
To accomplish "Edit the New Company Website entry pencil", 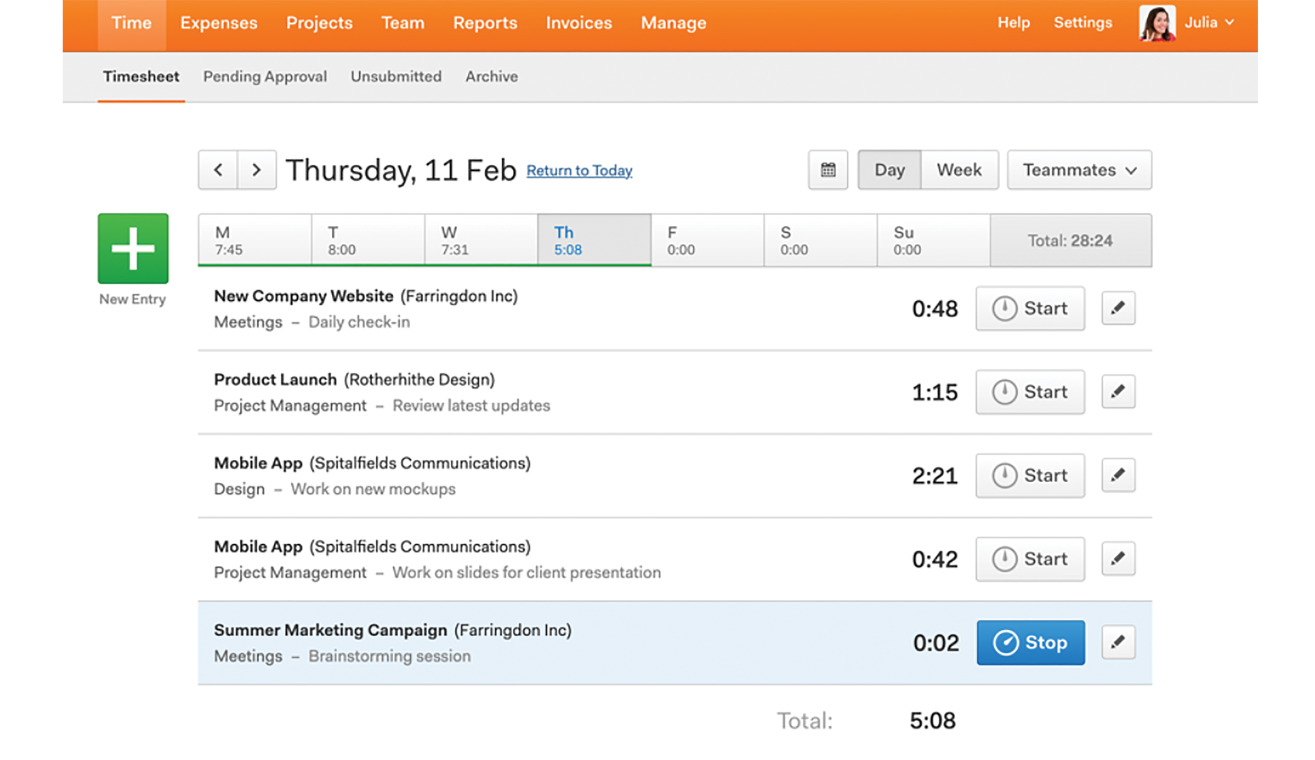I will click(x=1118, y=308).
